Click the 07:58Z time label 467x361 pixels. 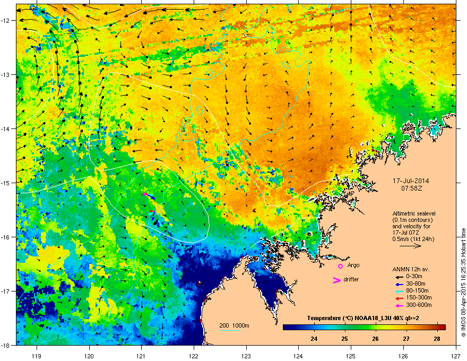pos(411,188)
